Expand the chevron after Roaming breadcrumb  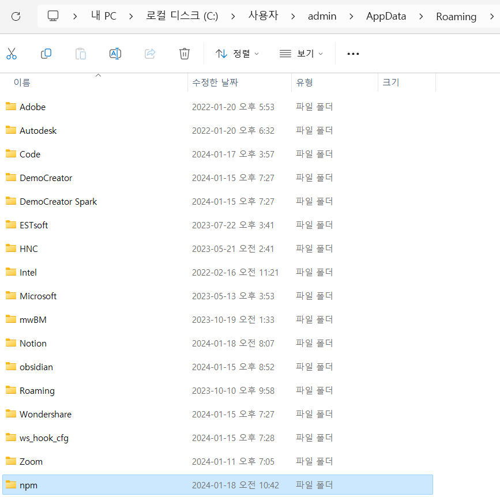(x=492, y=16)
